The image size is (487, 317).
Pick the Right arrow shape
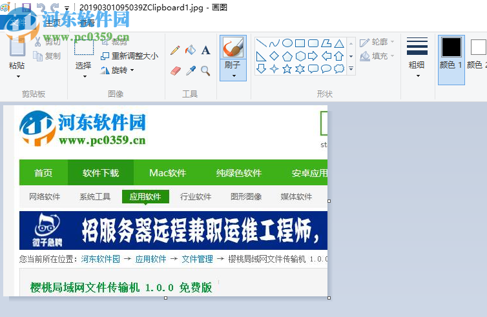[x=313, y=56]
